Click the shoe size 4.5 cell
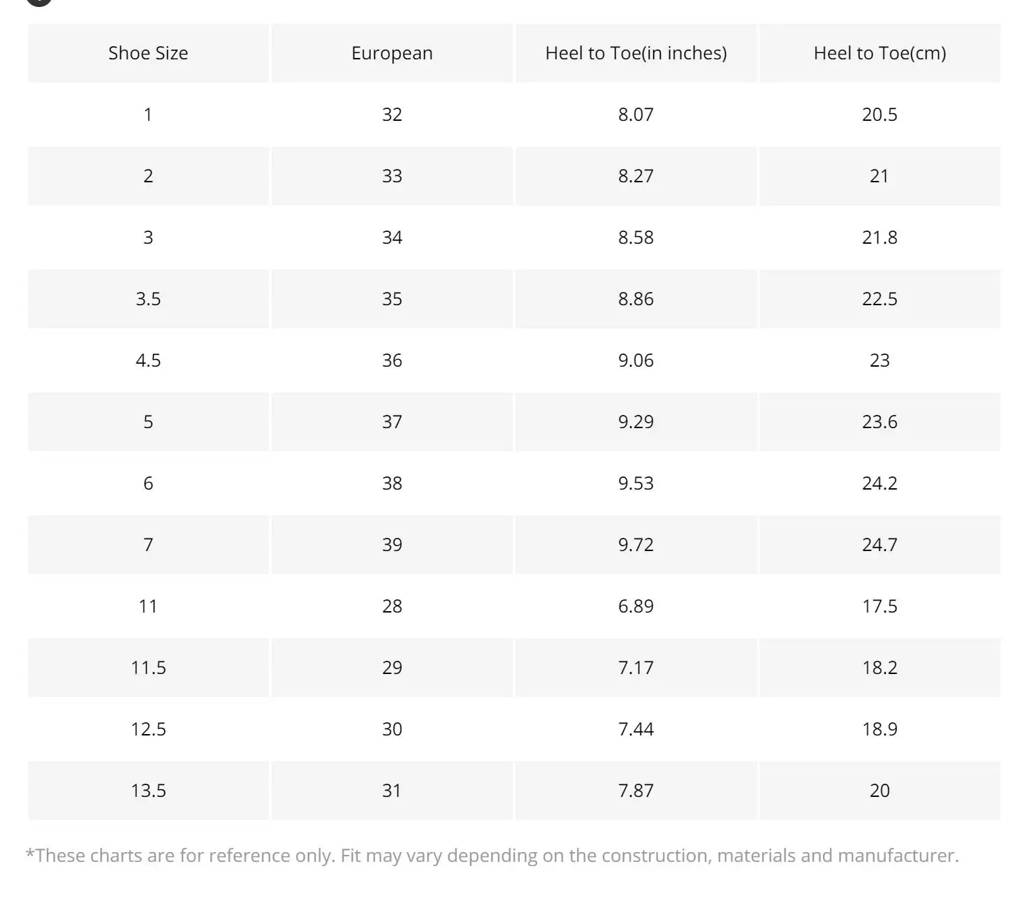The height and width of the screenshot is (901, 1036). [x=148, y=360]
